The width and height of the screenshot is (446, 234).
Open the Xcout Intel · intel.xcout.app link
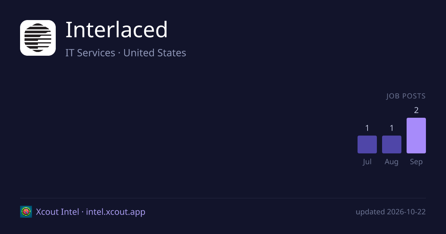click(91, 212)
